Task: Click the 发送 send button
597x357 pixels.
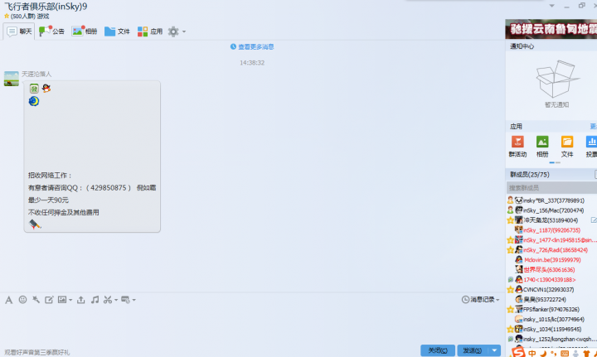Action: [471, 350]
